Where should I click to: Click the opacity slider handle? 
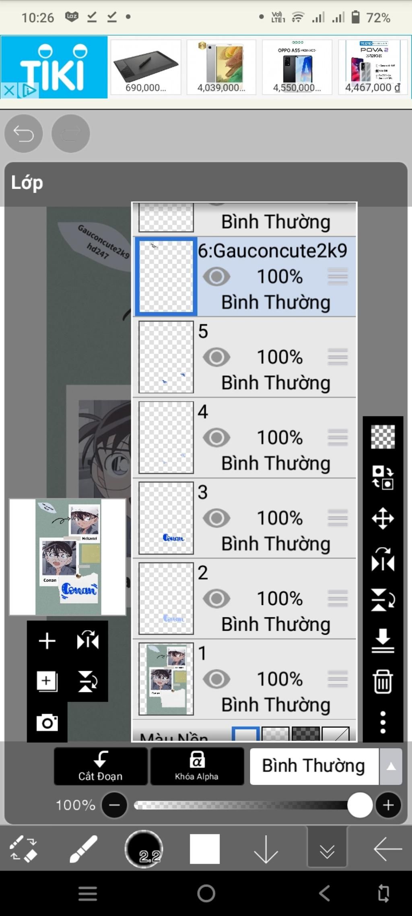point(359,805)
